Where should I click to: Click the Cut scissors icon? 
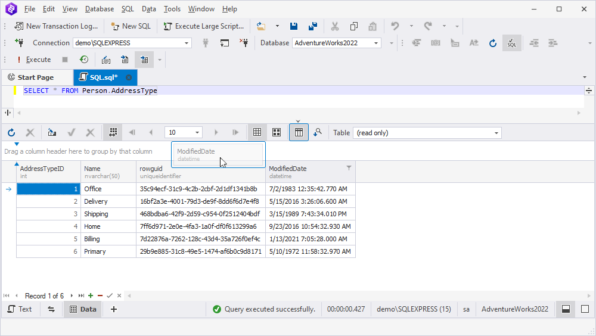pyautogui.click(x=334, y=26)
